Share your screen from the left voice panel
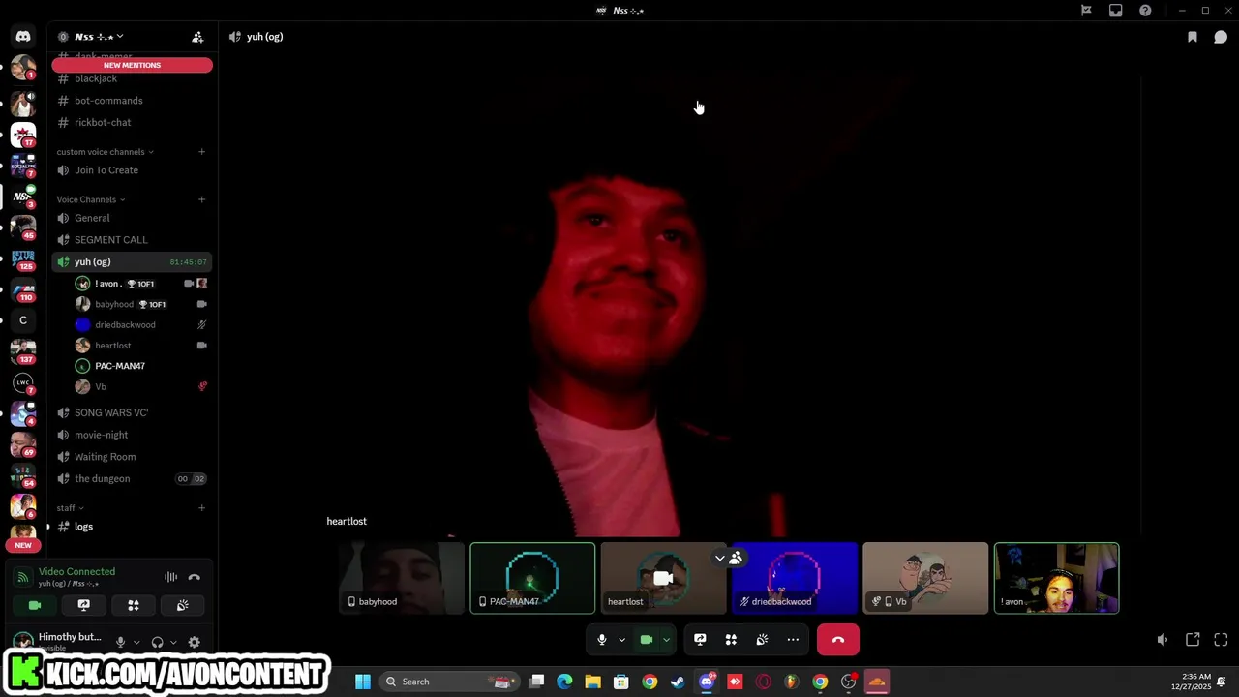The height and width of the screenshot is (697, 1239). click(x=84, y=605)
